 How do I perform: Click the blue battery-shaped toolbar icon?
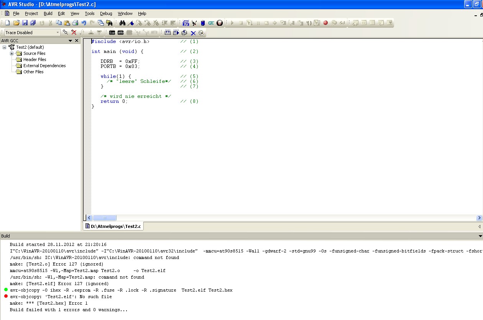[x=203, y=23]
